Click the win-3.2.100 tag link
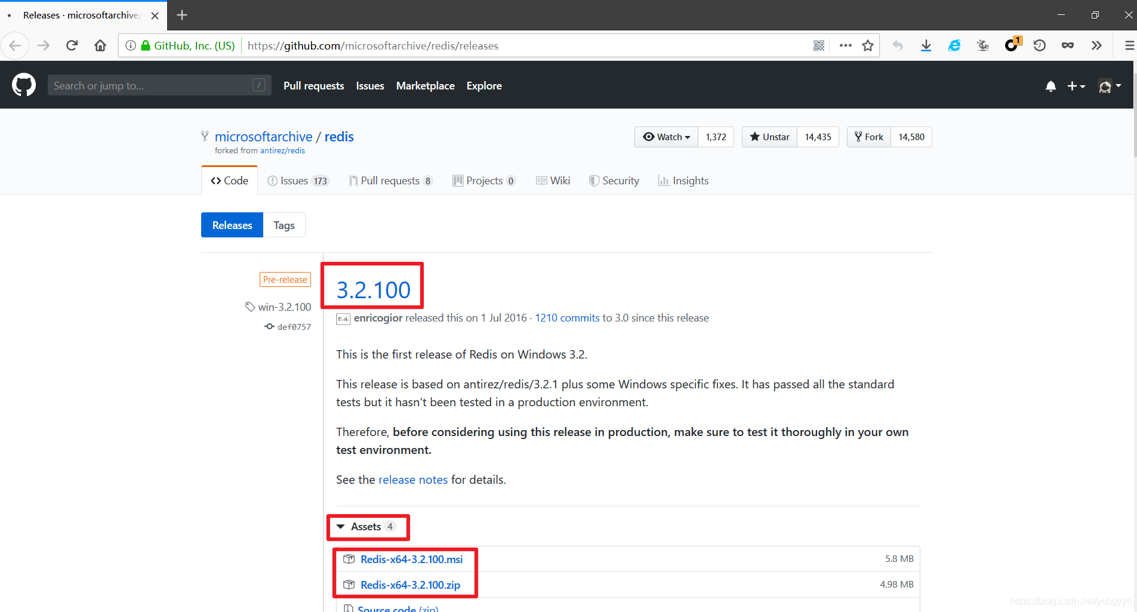This screenshot has width=1137, height=612. point(278,307)
